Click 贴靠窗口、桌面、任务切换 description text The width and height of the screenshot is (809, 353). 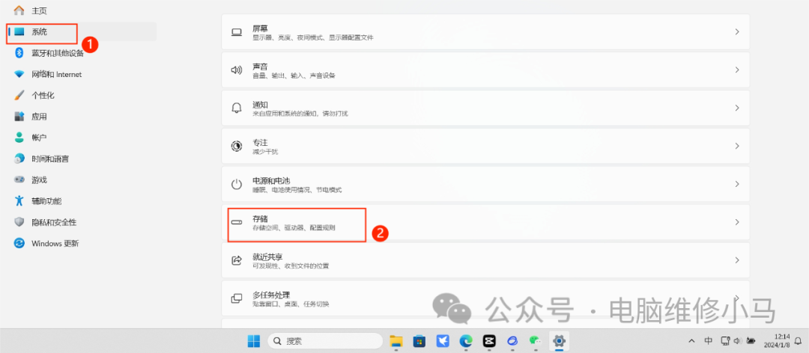(x=291, y=304)
